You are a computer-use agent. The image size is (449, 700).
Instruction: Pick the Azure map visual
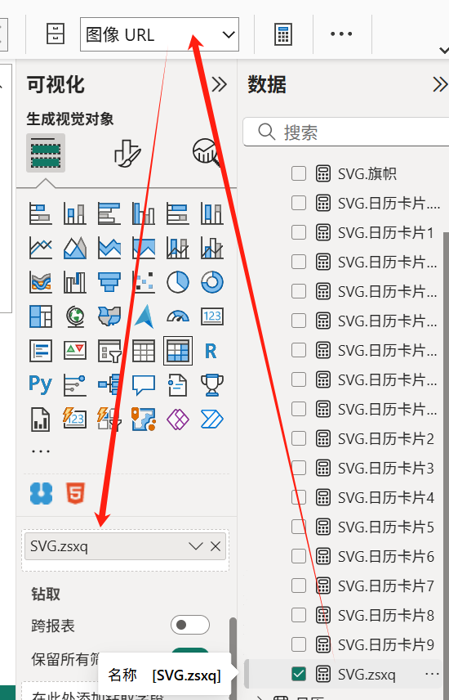[143, 316]
